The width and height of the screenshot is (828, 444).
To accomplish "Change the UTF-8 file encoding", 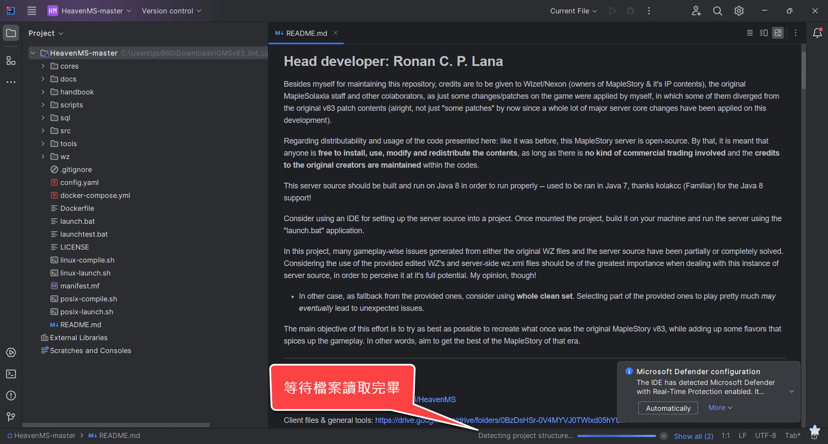I will click(765, 436).
